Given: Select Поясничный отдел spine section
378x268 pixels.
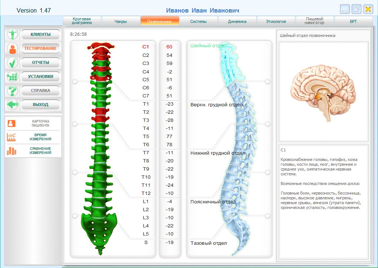Looking at the screenshot, I should pyautogui.click(x=213, y=202).
